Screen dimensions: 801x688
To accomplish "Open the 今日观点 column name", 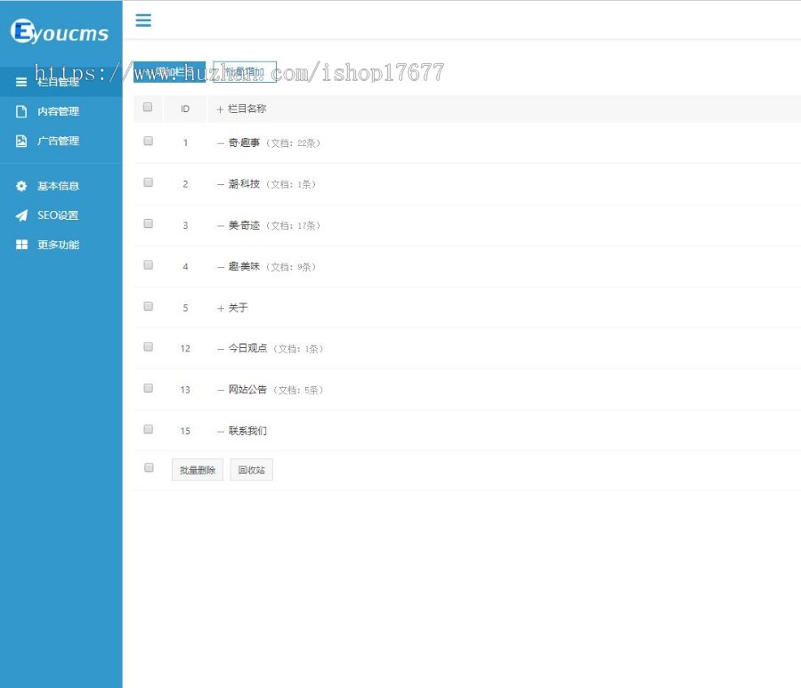I will (x=247, y=348).
